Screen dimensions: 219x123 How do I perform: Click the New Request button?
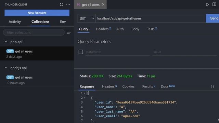[x=37, y=13]
